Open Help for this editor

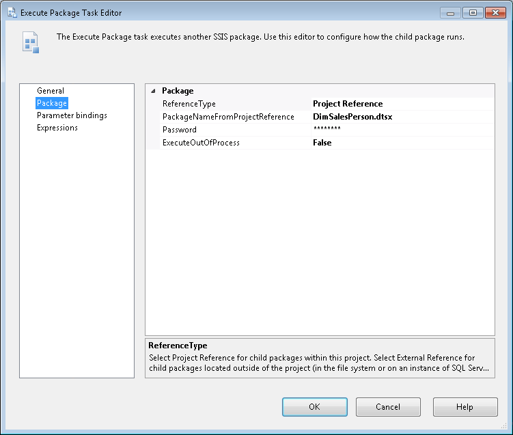pyautogui.click(x=465, y=407)
